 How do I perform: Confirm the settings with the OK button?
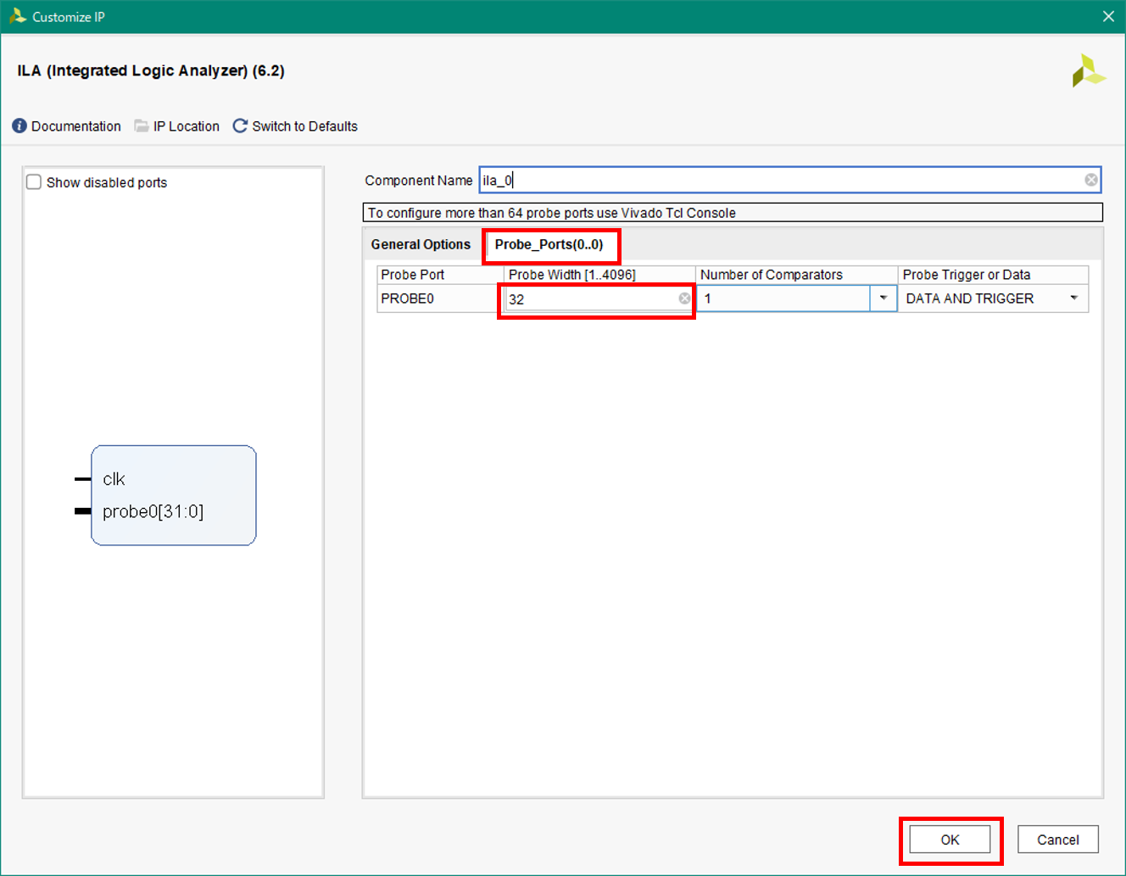point(950,840)
